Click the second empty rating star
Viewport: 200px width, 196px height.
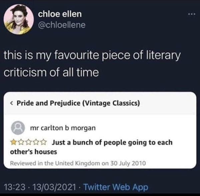(21, 142)
